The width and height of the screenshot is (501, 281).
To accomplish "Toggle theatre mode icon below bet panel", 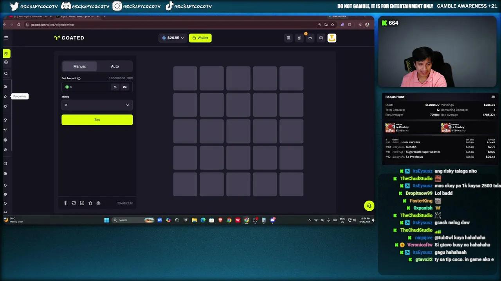I will (x=74, y=203).
